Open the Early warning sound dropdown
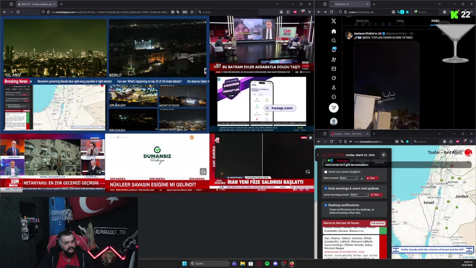Image resolution: width=476 pixels, height=268 pixels. coord(359,195)
